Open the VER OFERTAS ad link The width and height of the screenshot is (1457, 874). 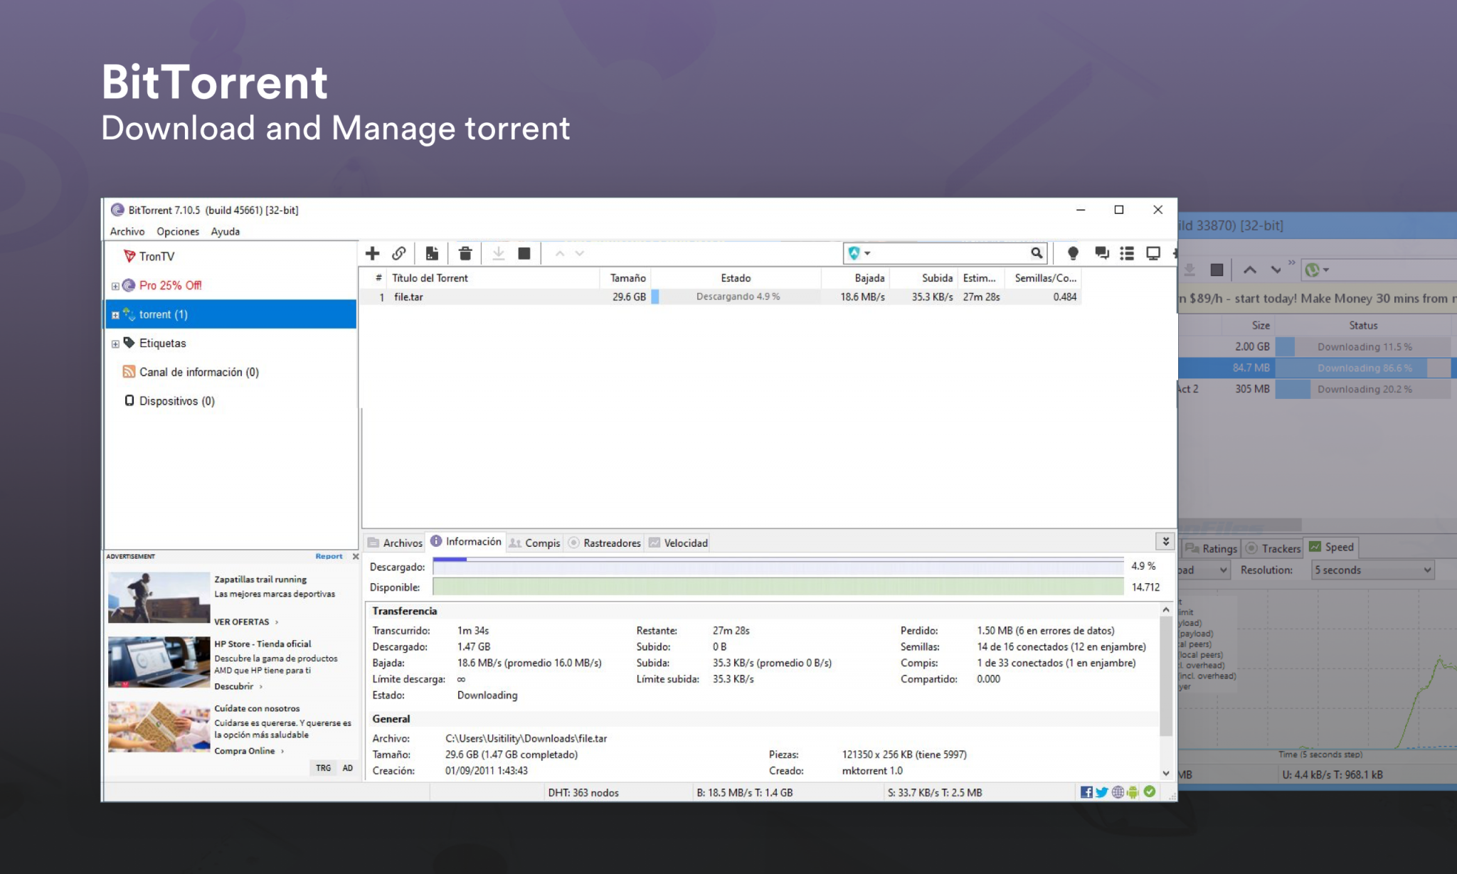[x=245, y=622]
